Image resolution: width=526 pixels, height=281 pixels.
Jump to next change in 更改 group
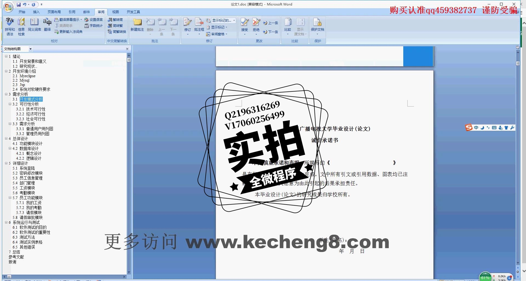[x=271, y=32]
